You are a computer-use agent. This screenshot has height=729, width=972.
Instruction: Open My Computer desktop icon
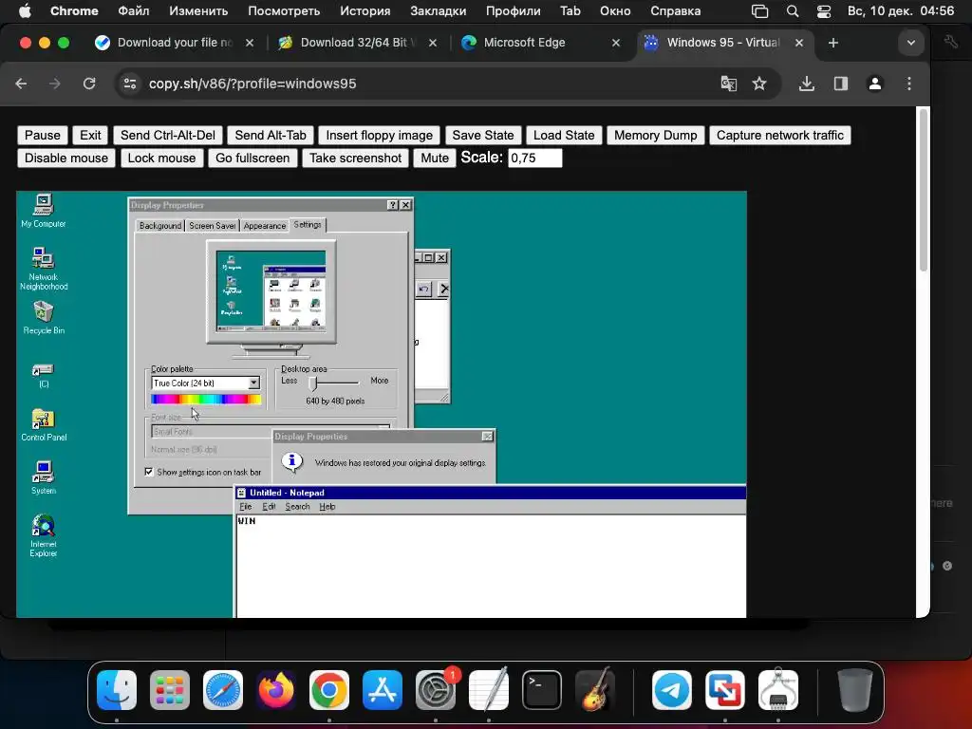43,211
